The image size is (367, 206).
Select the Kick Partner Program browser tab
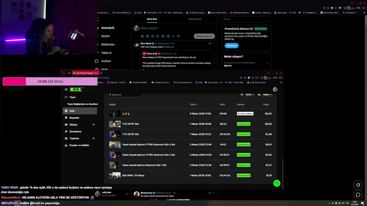(85, 73)
